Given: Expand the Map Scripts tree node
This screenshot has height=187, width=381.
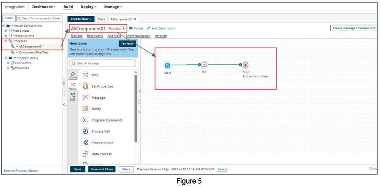Looking at the screenshot, I should (x=6, y=31).
